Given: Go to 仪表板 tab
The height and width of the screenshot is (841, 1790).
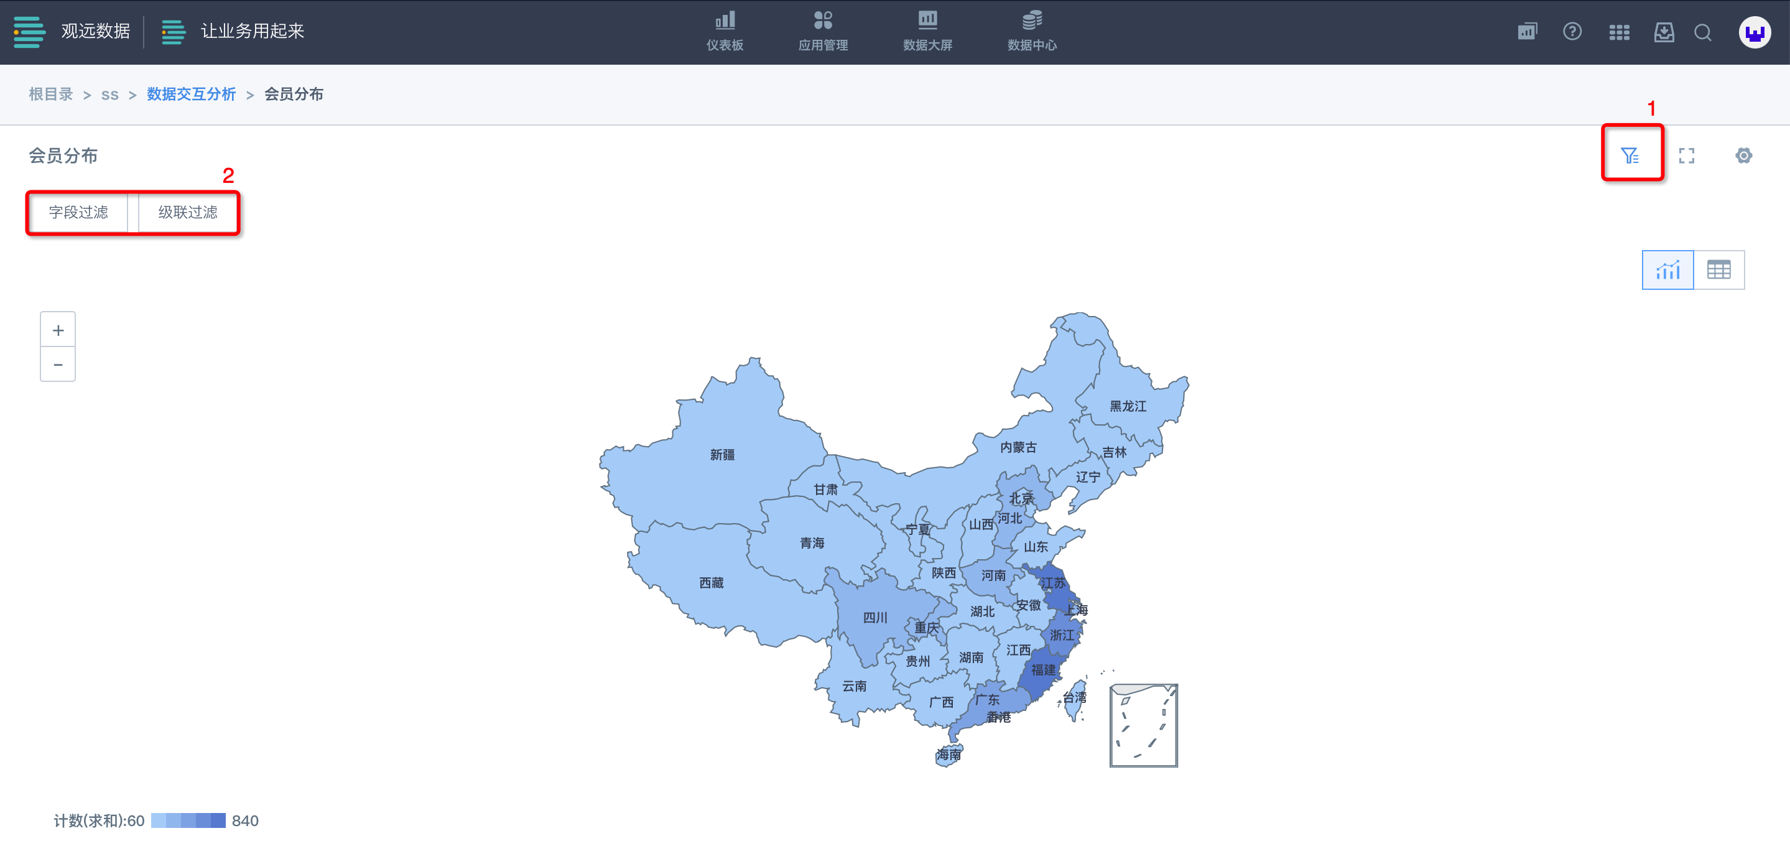Looking at the screenshot, I should (x=725, y=31).
